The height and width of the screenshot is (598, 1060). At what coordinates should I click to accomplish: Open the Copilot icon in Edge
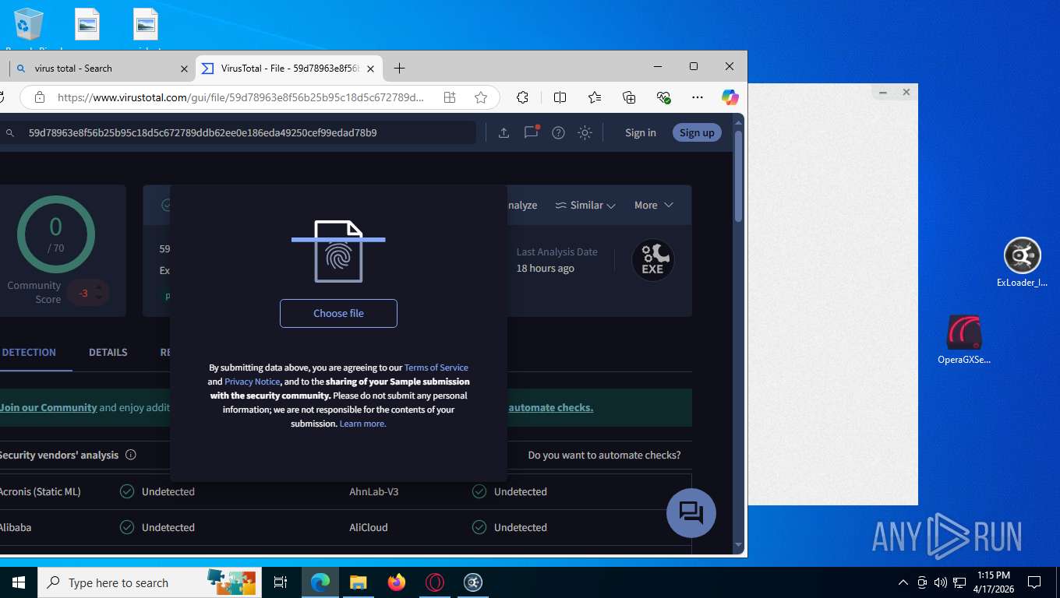tap(730, 97)
